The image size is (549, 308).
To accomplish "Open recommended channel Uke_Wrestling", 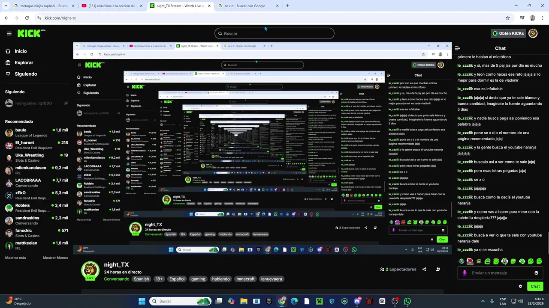I will [36, 157].
